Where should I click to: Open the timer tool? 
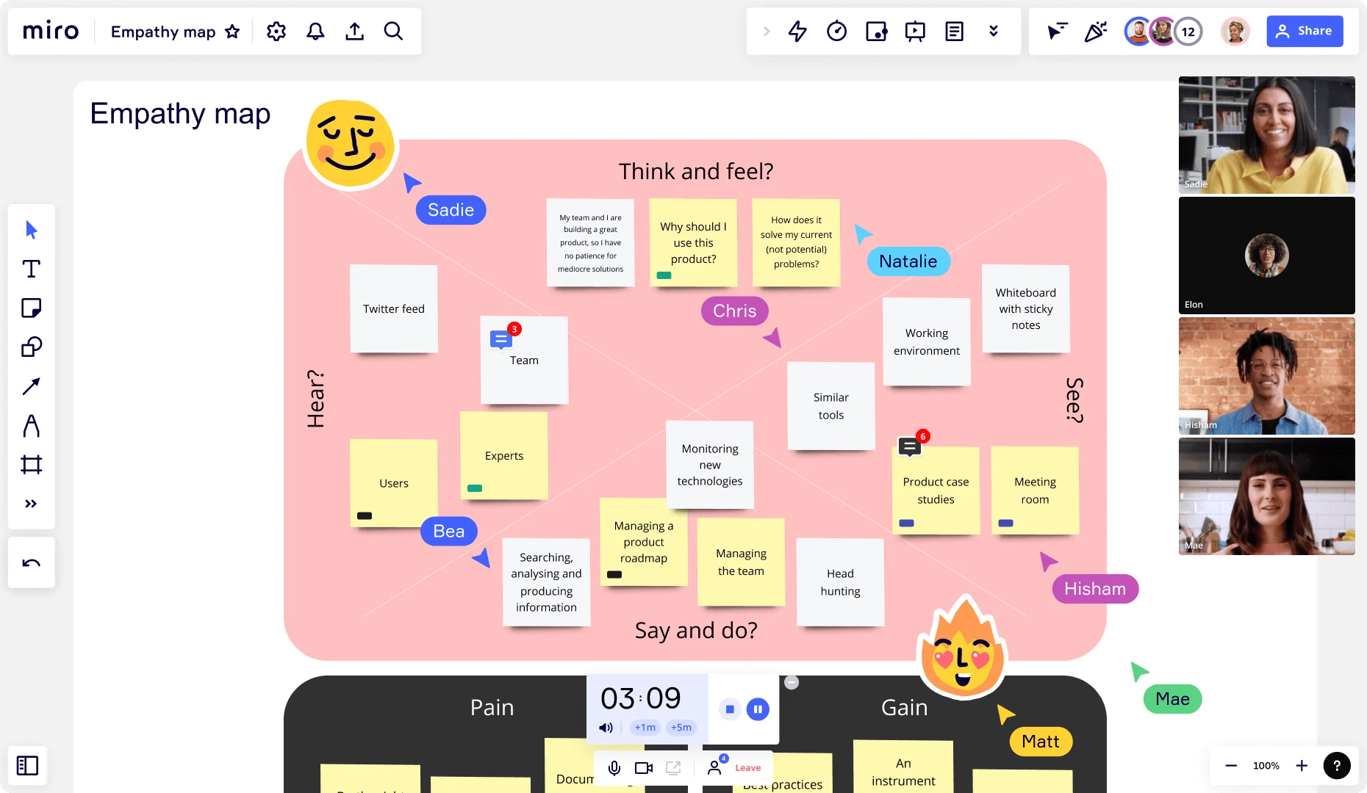[x=836, y=31]
